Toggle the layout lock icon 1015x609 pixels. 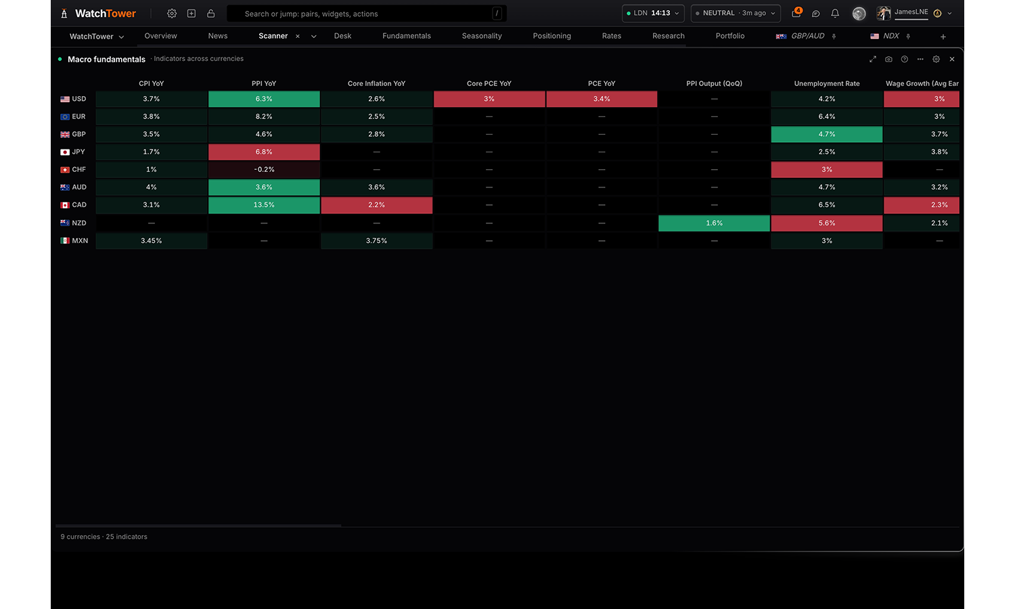pos(211,14)
